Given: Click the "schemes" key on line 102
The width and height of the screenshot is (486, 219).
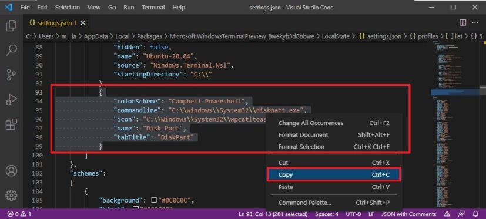Looking at the screenshot, I should pyautogui.click(x=86, y=173).
